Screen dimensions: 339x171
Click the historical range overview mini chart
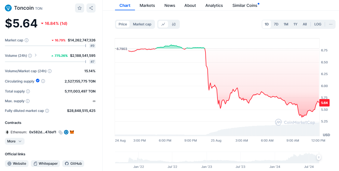pyautogui.click(x=217, y=157)
